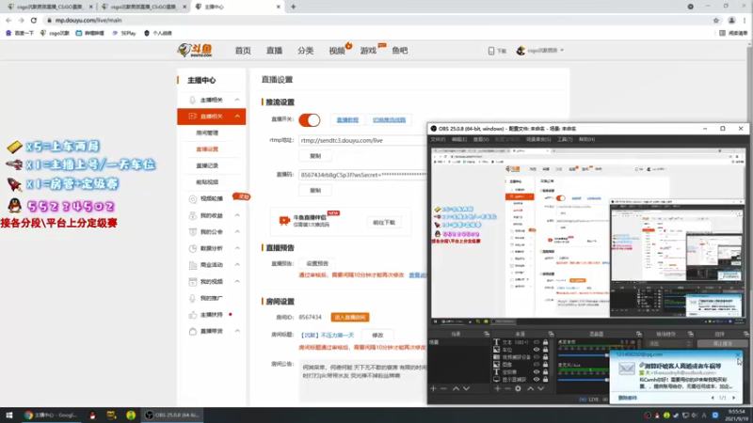Pop out the 场景 dock
Image resolution: width=753 pixels, height=423 pixels.
pyautogui.click(x=487, y=334)
